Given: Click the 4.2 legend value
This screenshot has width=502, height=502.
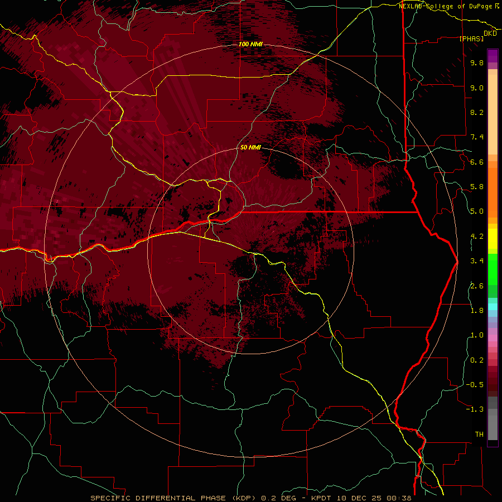Looking at the screenshot, I should (x=477, y=236).
